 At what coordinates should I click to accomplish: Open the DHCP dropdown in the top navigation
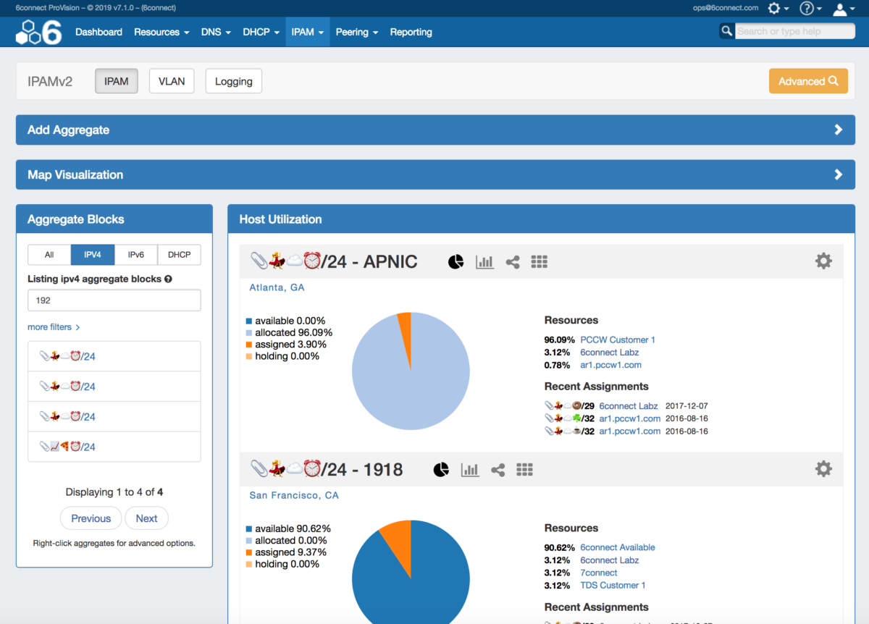click(x=261, y=32)
